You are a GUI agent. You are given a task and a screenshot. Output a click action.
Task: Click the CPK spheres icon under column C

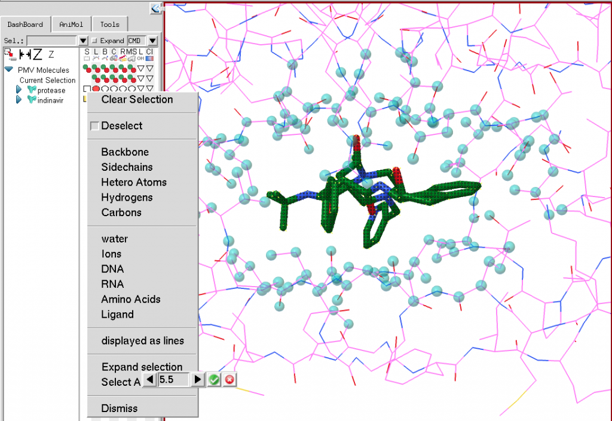[114, 59]
